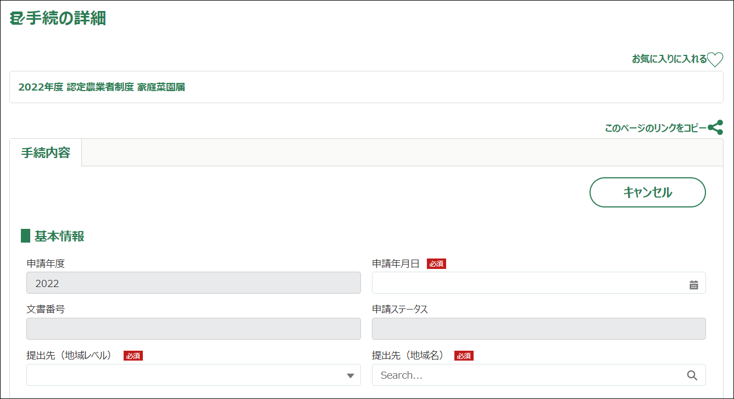734x399 pixels.
Task: Open the 提出先（地域レベル） select box
Action: pos(187,375)
